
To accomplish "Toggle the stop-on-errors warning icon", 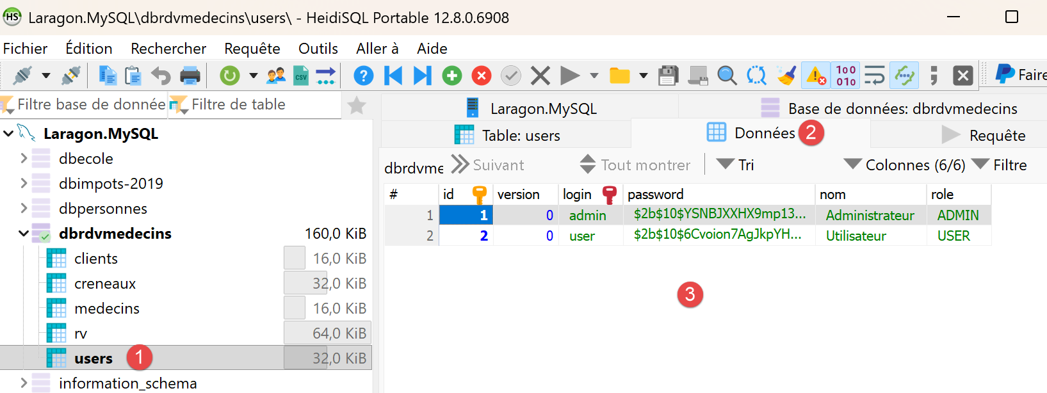I will coord(816,76).
